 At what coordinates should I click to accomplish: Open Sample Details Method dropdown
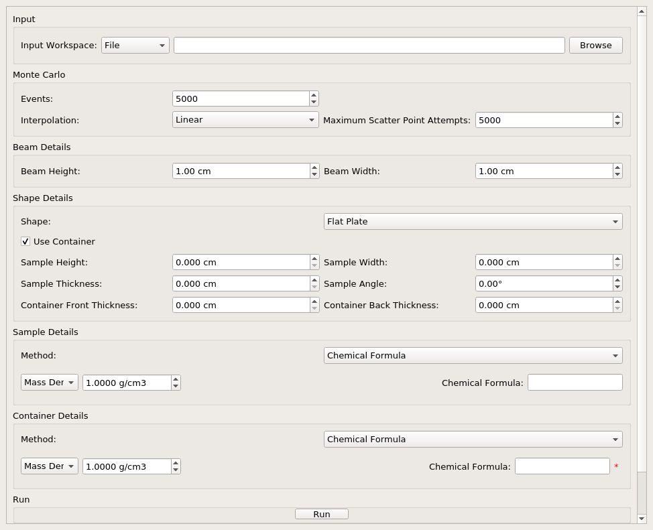point(473,356)
